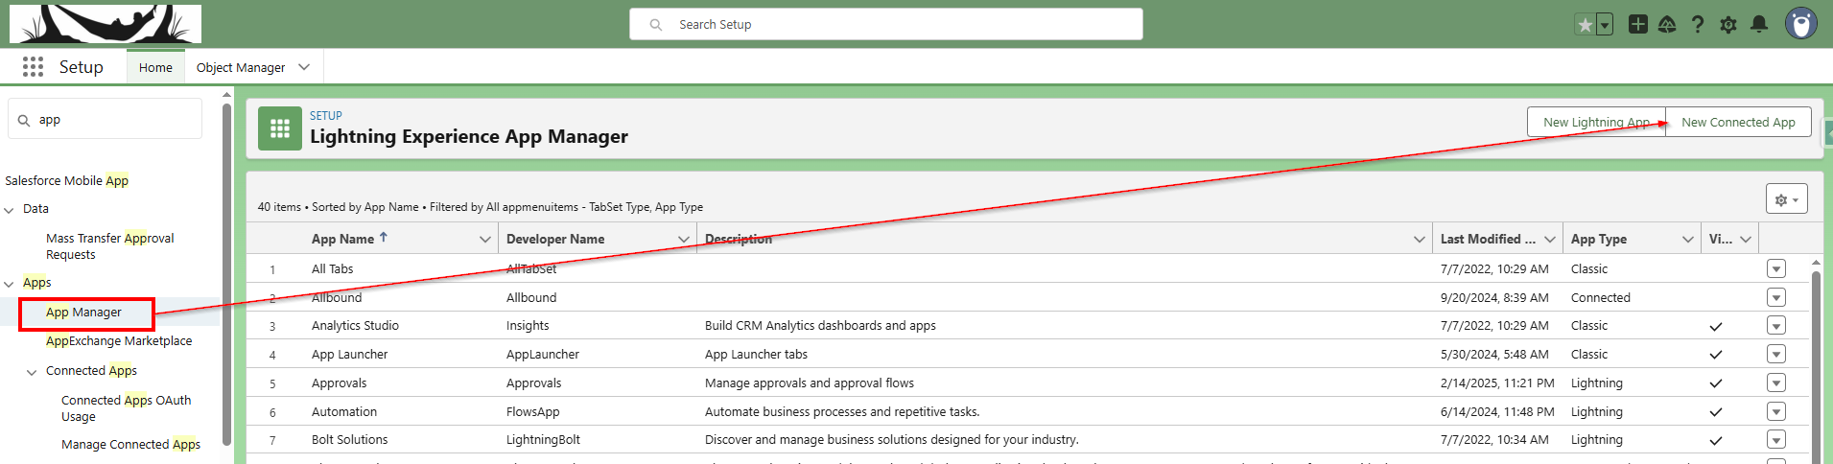1833x464 pixels.
Task: Open the notifications bell
Action: coord(1759,25)
